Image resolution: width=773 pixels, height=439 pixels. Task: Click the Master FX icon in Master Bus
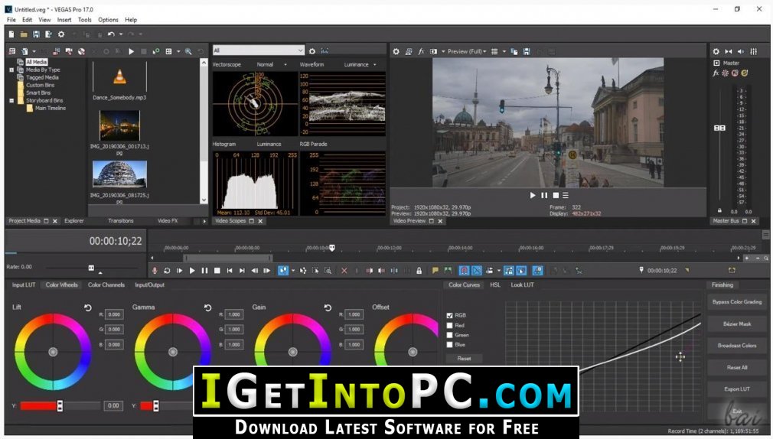[716, 73]
